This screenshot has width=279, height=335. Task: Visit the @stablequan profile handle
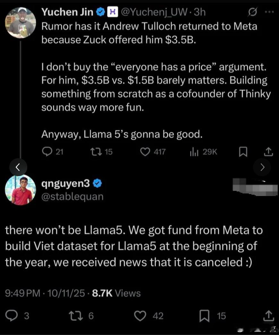(72, 196)
